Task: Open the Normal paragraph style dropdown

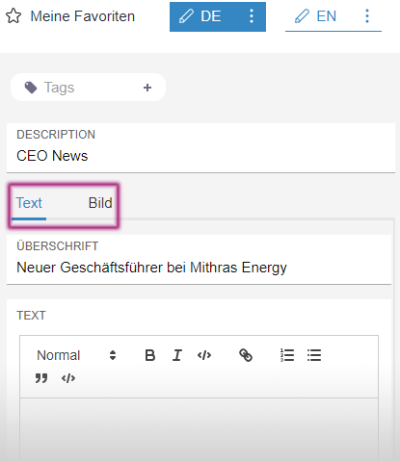Action: (76, 355)
